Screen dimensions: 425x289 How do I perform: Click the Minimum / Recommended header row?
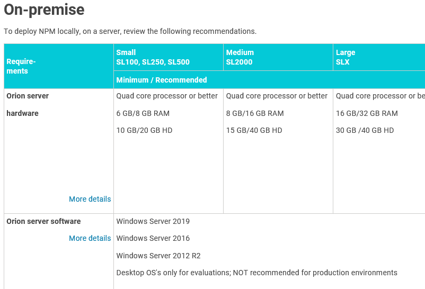coord(162,80)
